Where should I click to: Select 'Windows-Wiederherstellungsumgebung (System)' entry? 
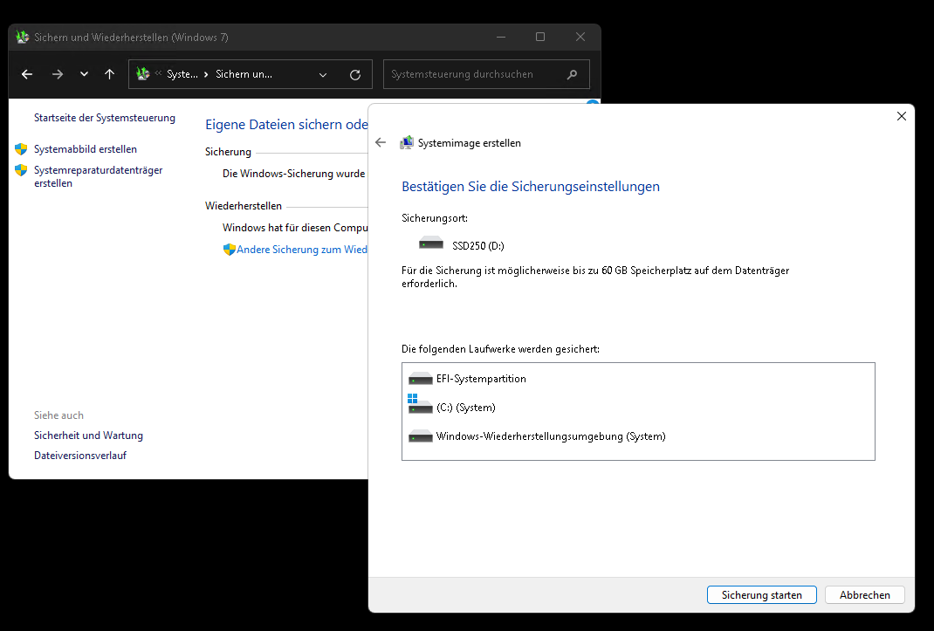point(551,436)
